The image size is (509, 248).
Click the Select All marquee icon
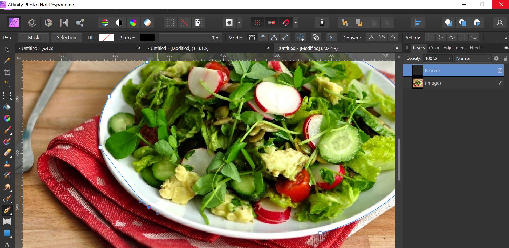coord(171,23)
